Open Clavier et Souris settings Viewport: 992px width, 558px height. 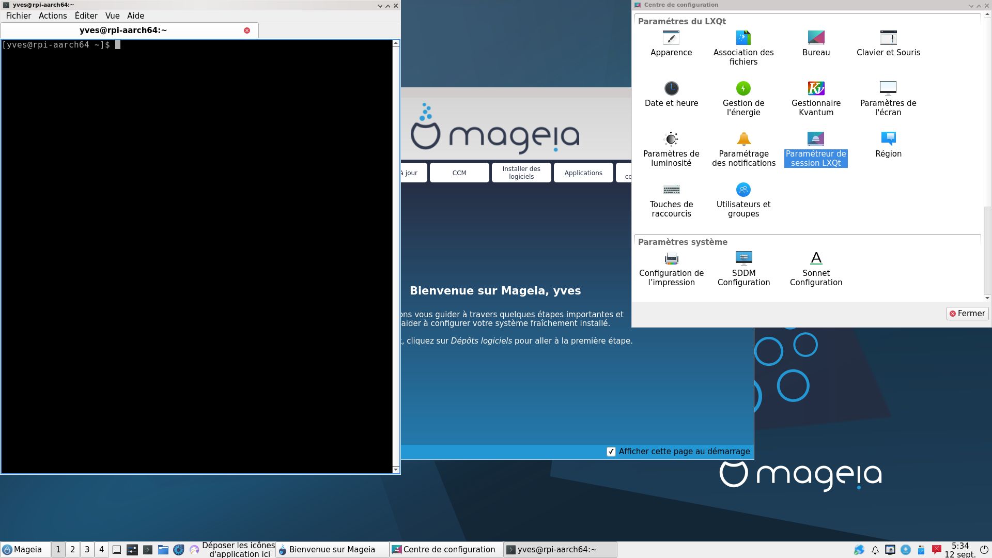pyautogui.click(x=888, y=43)
